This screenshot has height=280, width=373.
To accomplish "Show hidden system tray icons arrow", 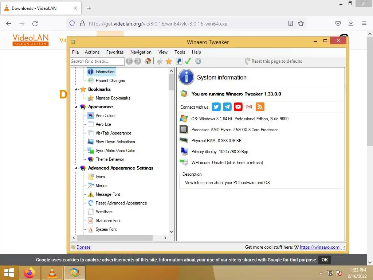I will tap(321, 273).
